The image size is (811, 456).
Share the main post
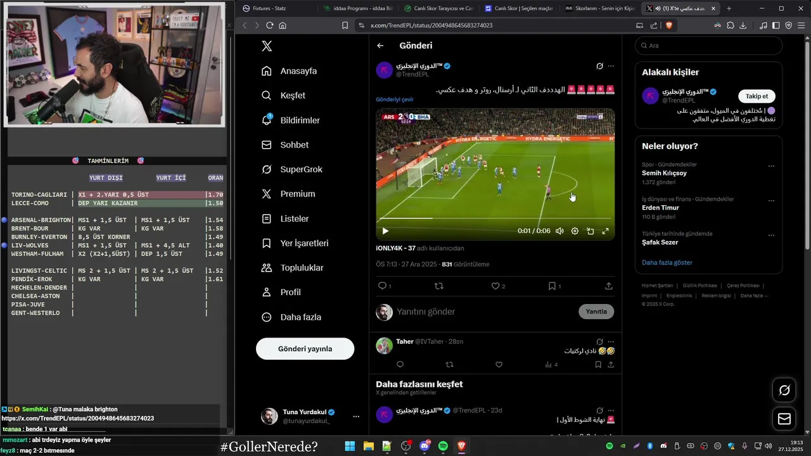click(609, 286)
